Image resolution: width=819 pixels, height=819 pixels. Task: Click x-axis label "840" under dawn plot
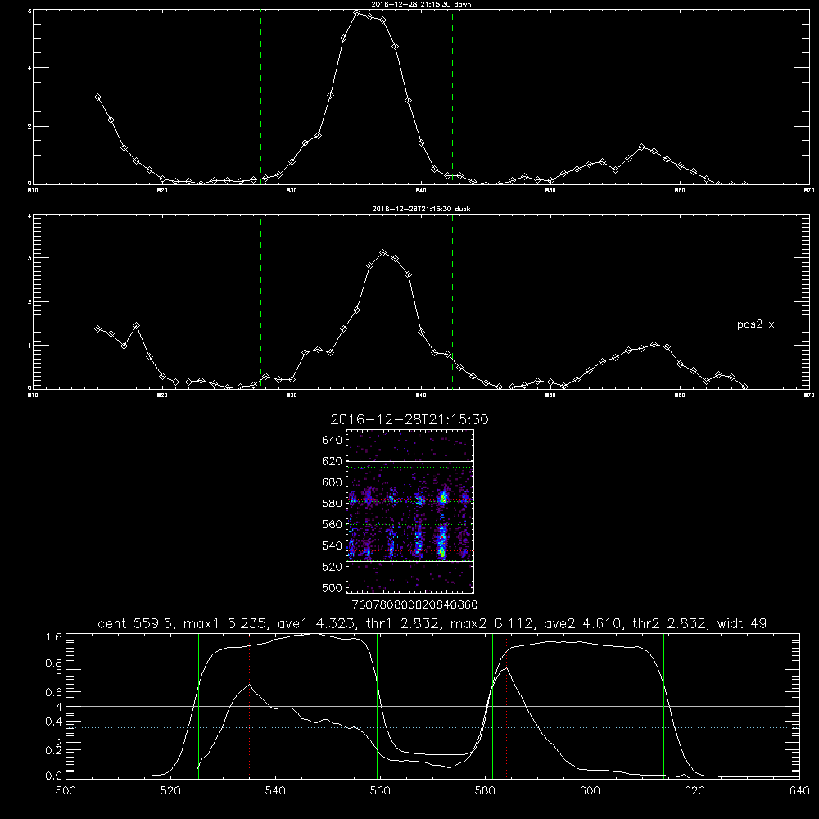(x=422, y=191)
